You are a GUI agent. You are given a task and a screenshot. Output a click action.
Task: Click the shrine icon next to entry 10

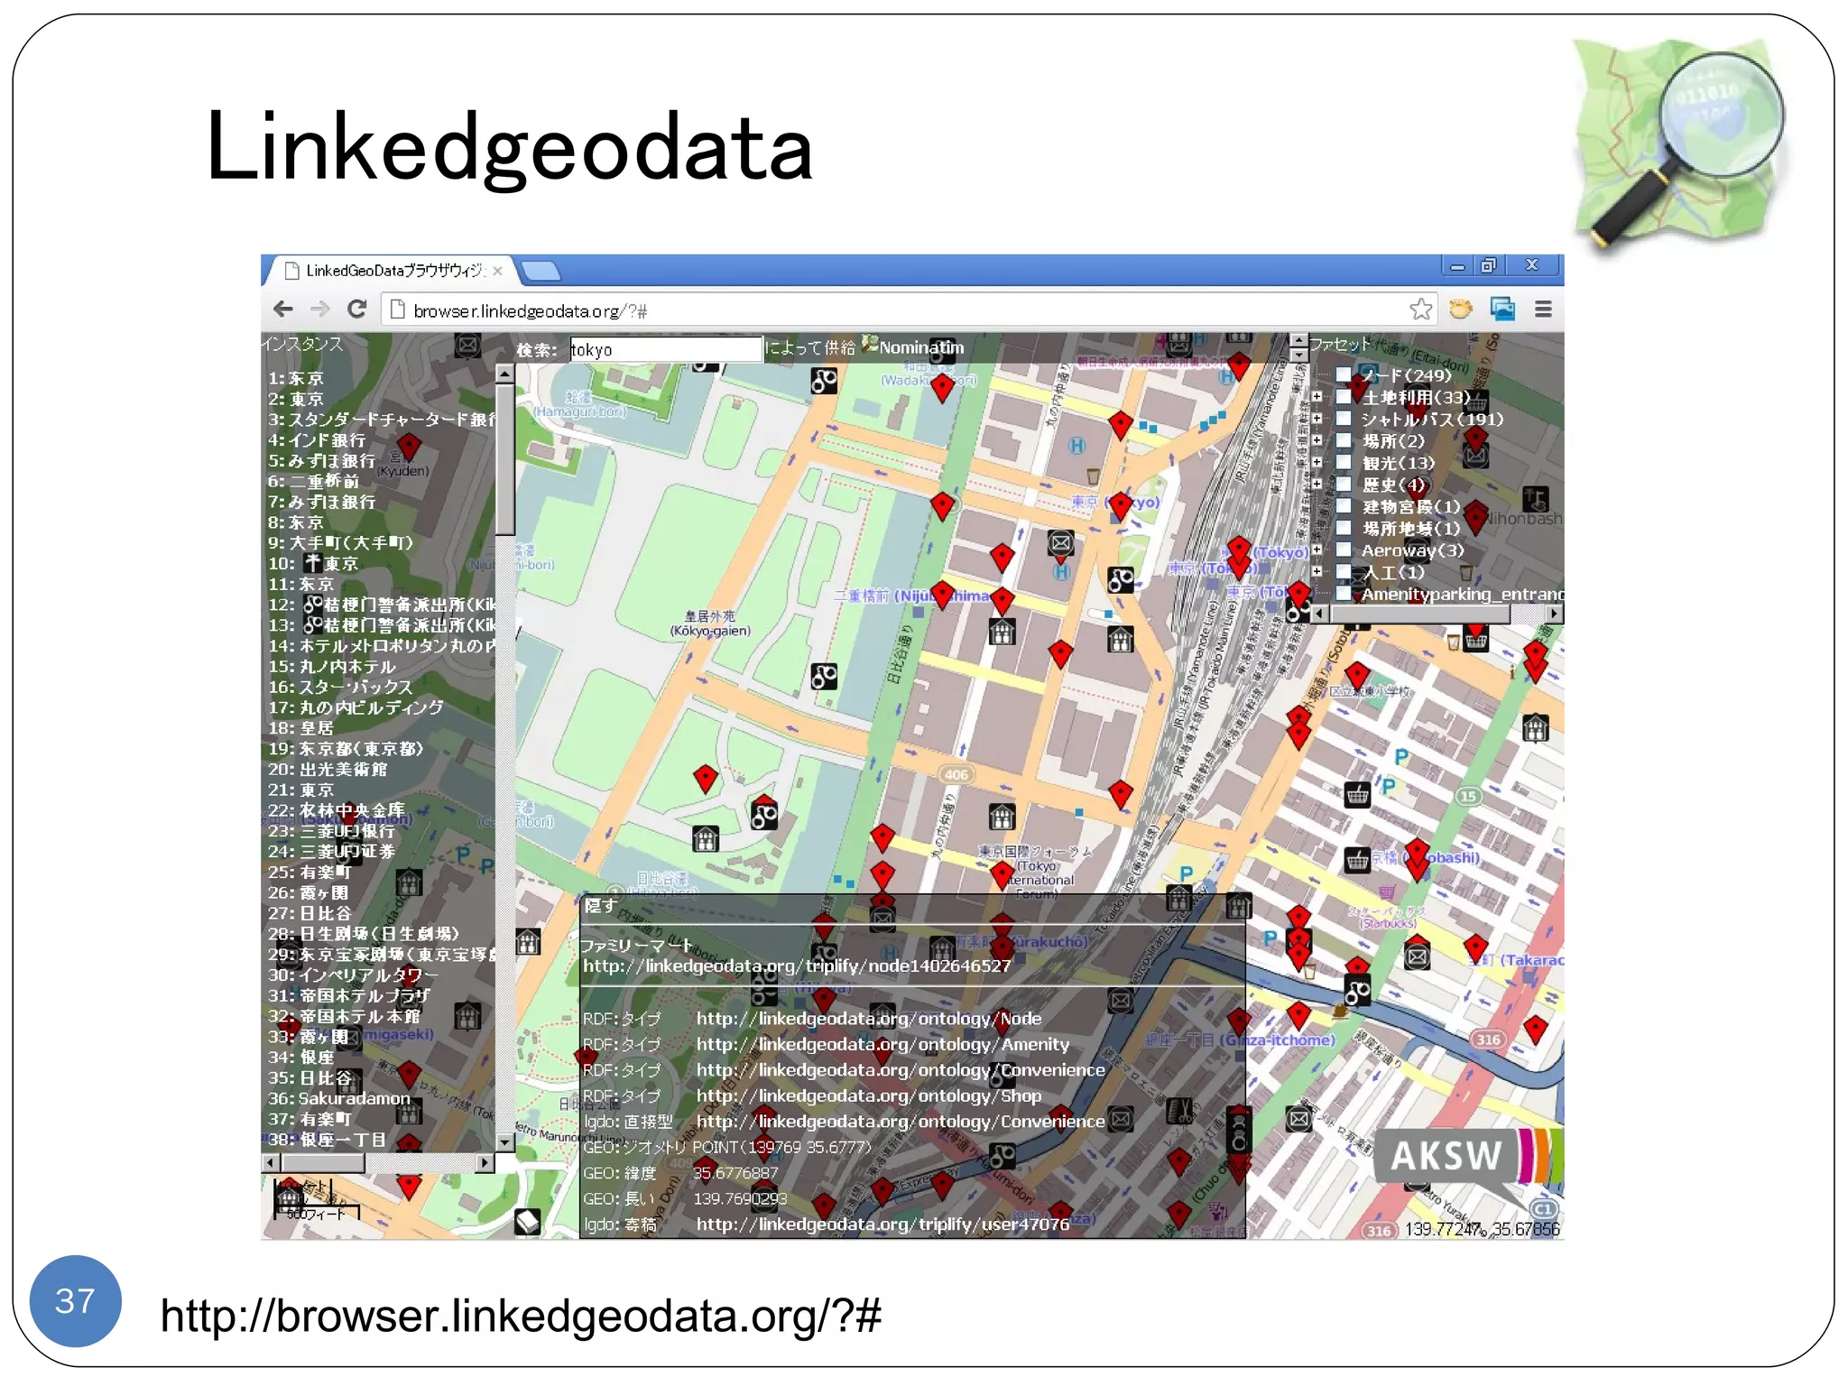pos(312,563)
